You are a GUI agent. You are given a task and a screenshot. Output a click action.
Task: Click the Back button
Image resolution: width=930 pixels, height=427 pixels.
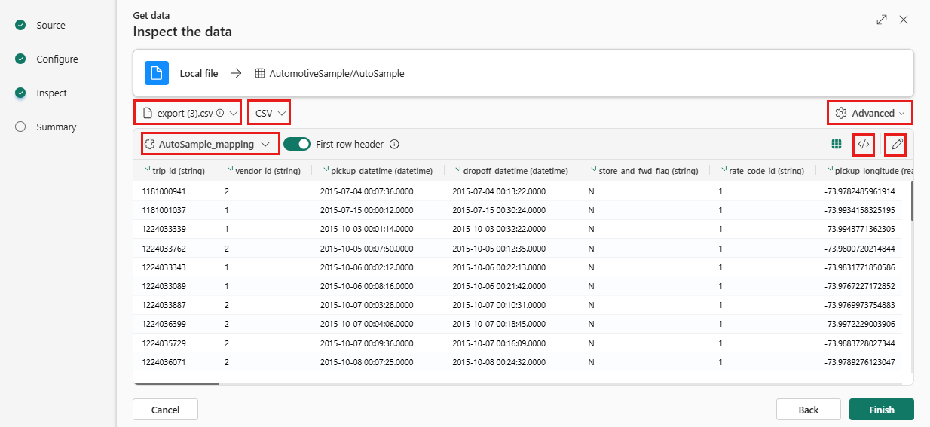pos(809,410)
